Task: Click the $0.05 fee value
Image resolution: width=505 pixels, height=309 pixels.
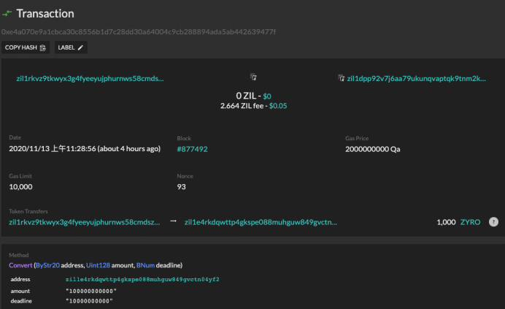Action: tap(278, 106)
